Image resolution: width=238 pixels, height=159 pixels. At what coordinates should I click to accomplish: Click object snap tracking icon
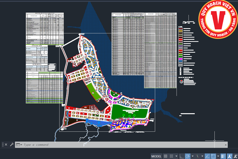coord(206,156)
